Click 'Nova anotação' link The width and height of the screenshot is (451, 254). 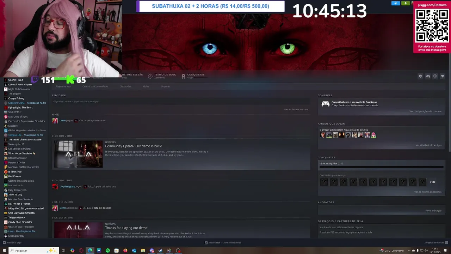[433, 211]
